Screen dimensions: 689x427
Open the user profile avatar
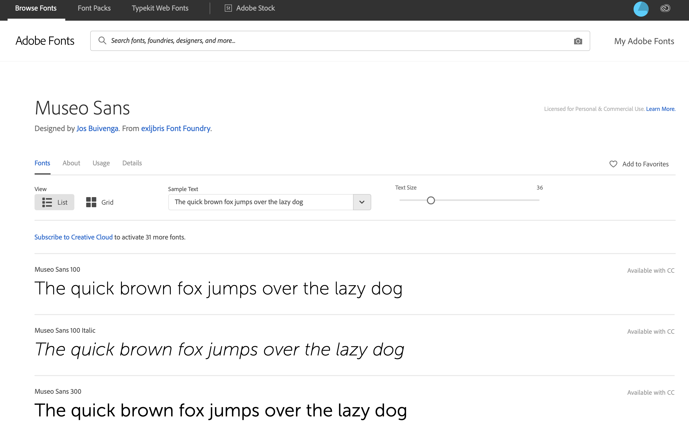click(641, 9)
